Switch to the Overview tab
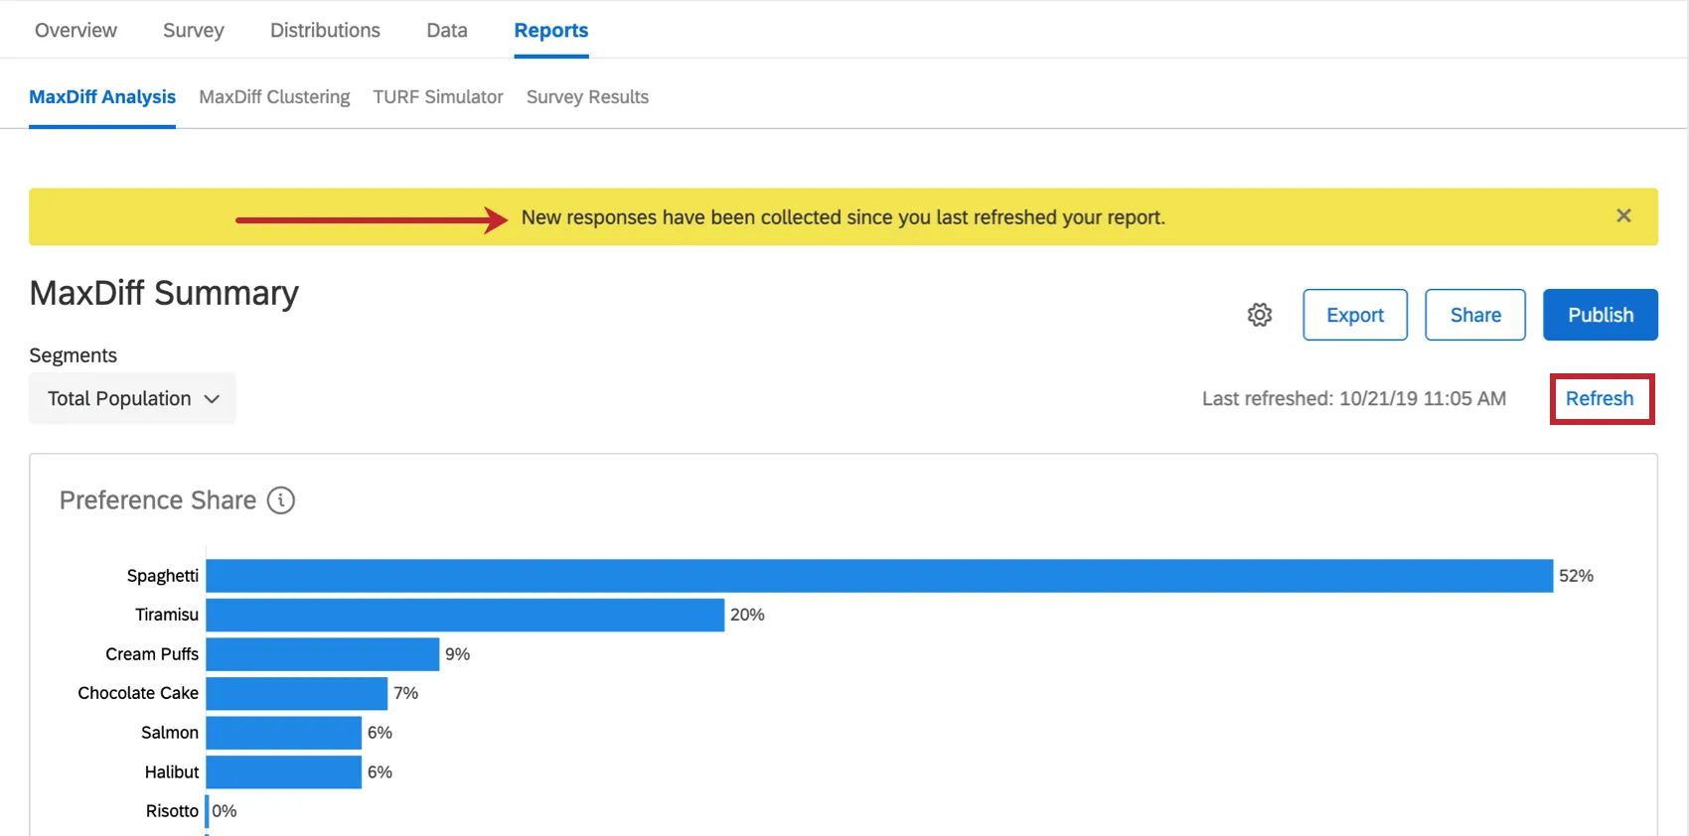This screenshot has height=836, width=1689. pos(76,30)
